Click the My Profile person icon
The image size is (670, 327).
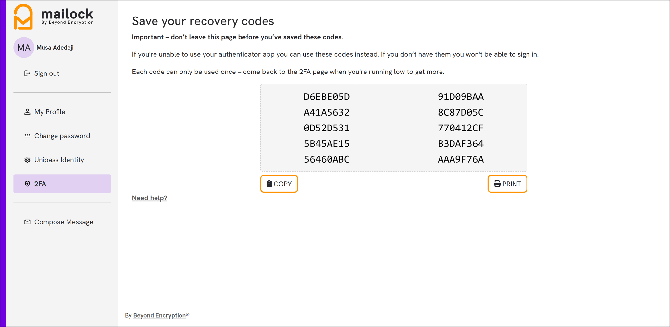click(x=27, y=112)
